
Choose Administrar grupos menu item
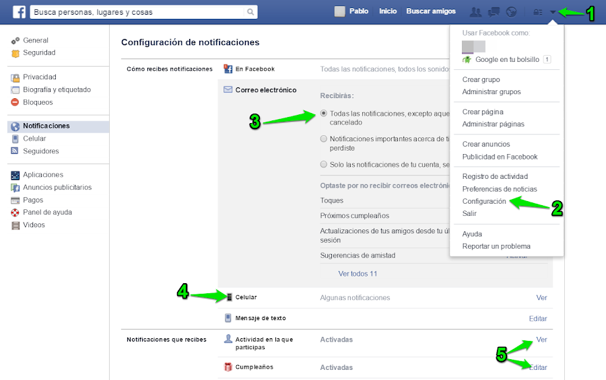(492, 92)
